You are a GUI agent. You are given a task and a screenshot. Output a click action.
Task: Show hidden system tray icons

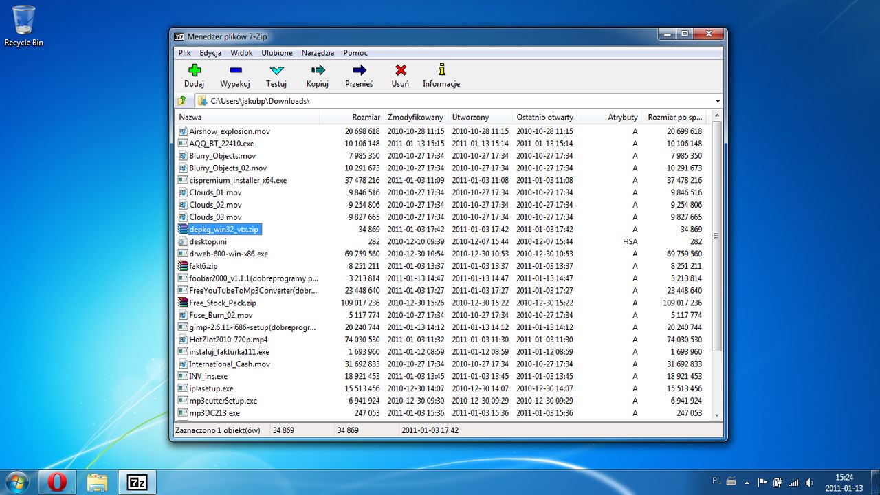[x=747, y=483]
